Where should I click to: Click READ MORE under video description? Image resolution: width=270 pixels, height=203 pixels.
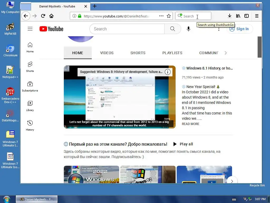tap(190, 124)
